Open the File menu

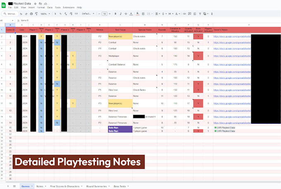[x=10, y=7]
